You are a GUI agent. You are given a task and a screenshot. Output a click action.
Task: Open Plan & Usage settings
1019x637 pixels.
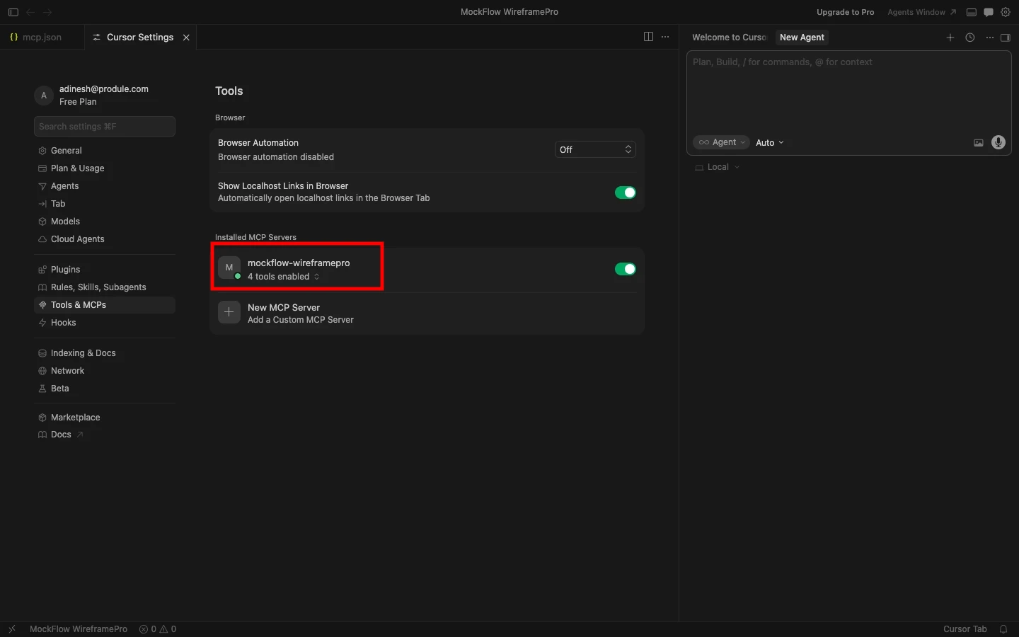(105, 168)
